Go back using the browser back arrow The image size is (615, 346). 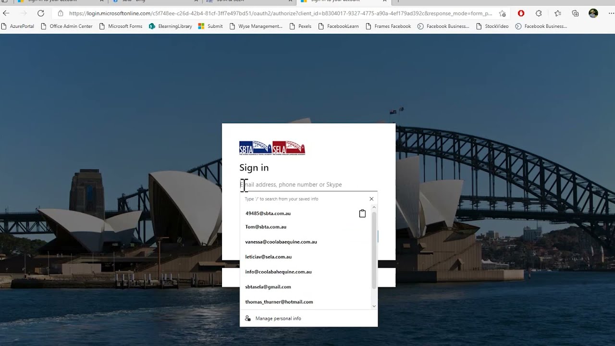[6, 13]
